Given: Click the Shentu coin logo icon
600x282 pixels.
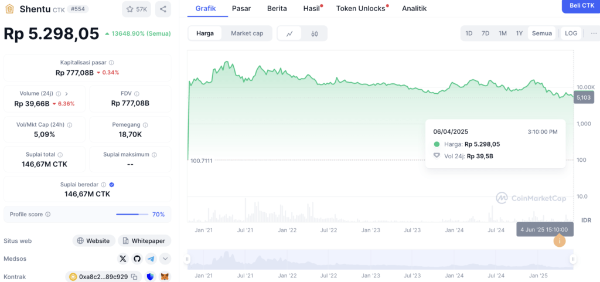Looking at the screenshot, I should pos(9,9).
